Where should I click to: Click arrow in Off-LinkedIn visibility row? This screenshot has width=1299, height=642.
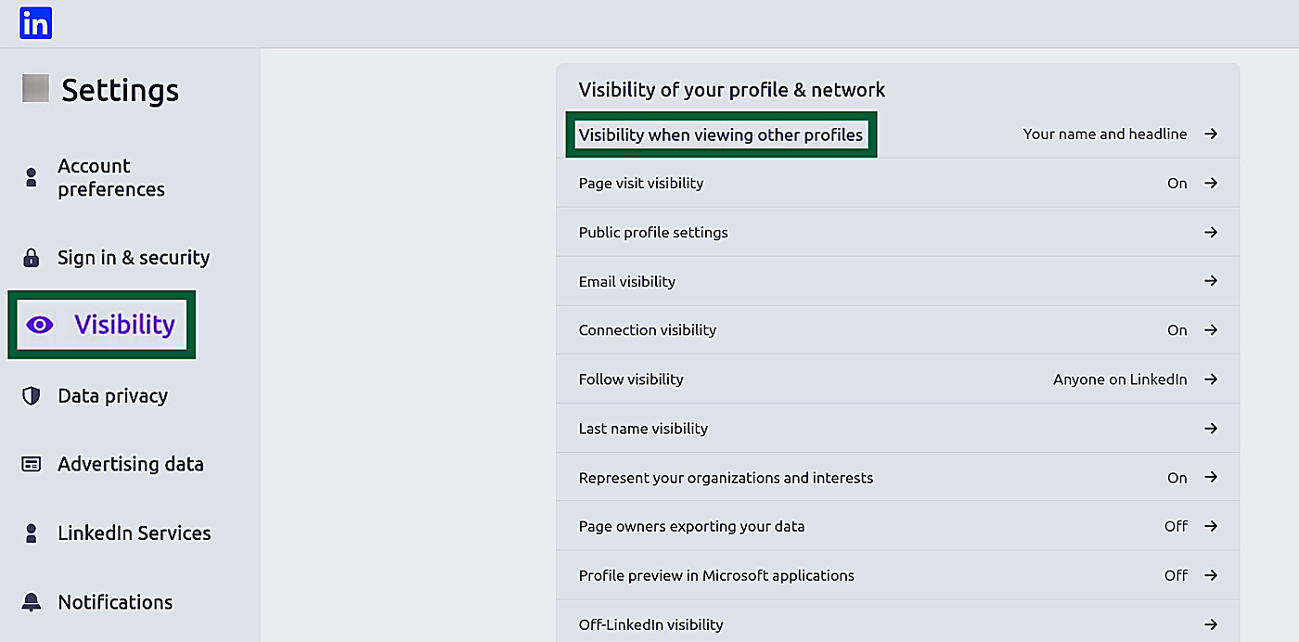coord(1211,624)
